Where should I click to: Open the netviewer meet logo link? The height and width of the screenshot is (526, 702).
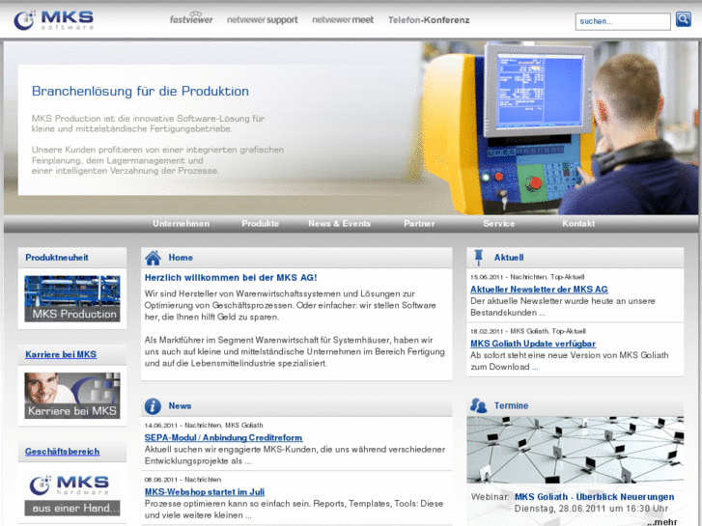(x=343, y=19)
